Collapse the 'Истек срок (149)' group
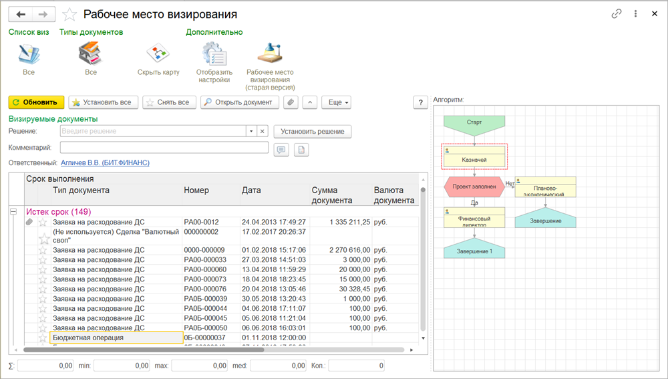This screenshot has height=379, width=668. (13, 212)
